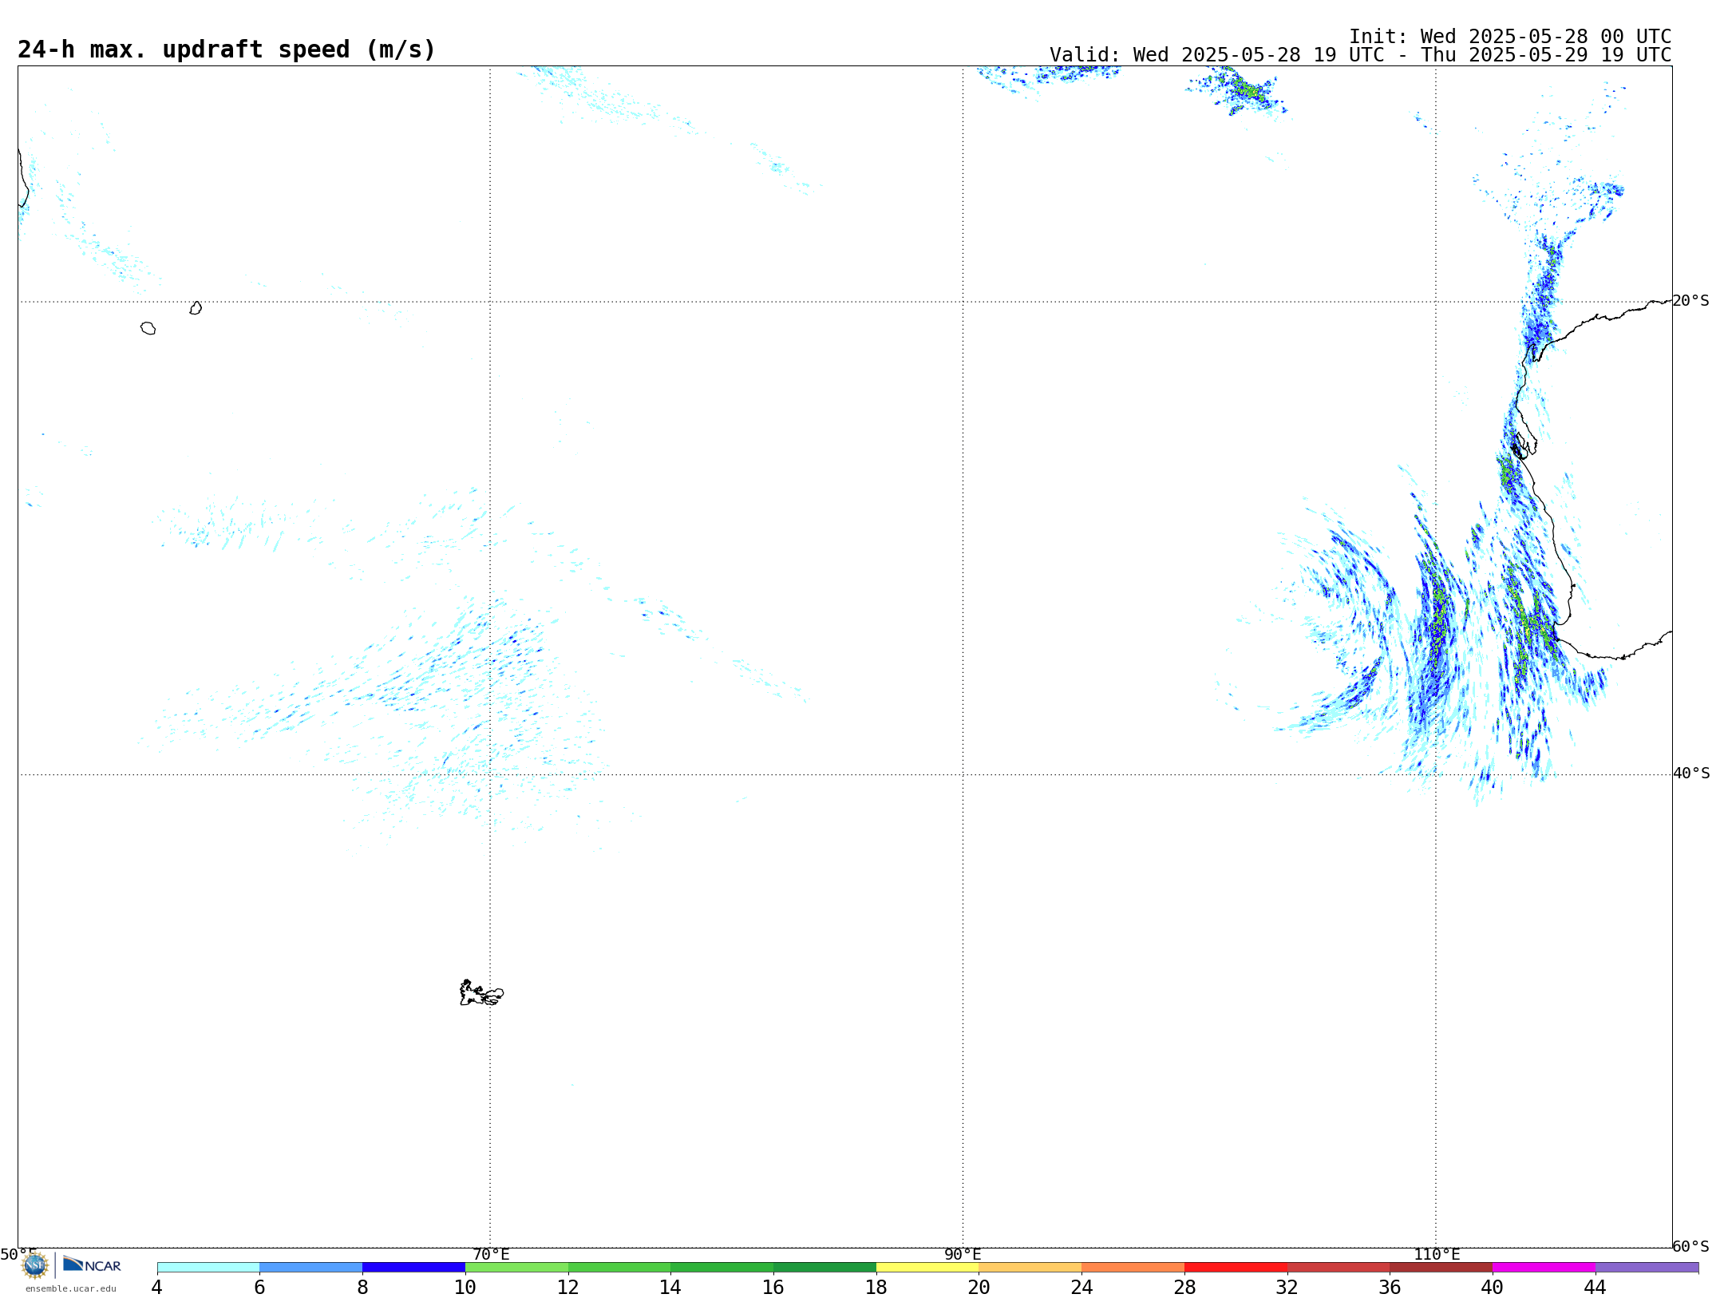
Task: Click the Mauritius island outline at 20°S
Action: 196,308
